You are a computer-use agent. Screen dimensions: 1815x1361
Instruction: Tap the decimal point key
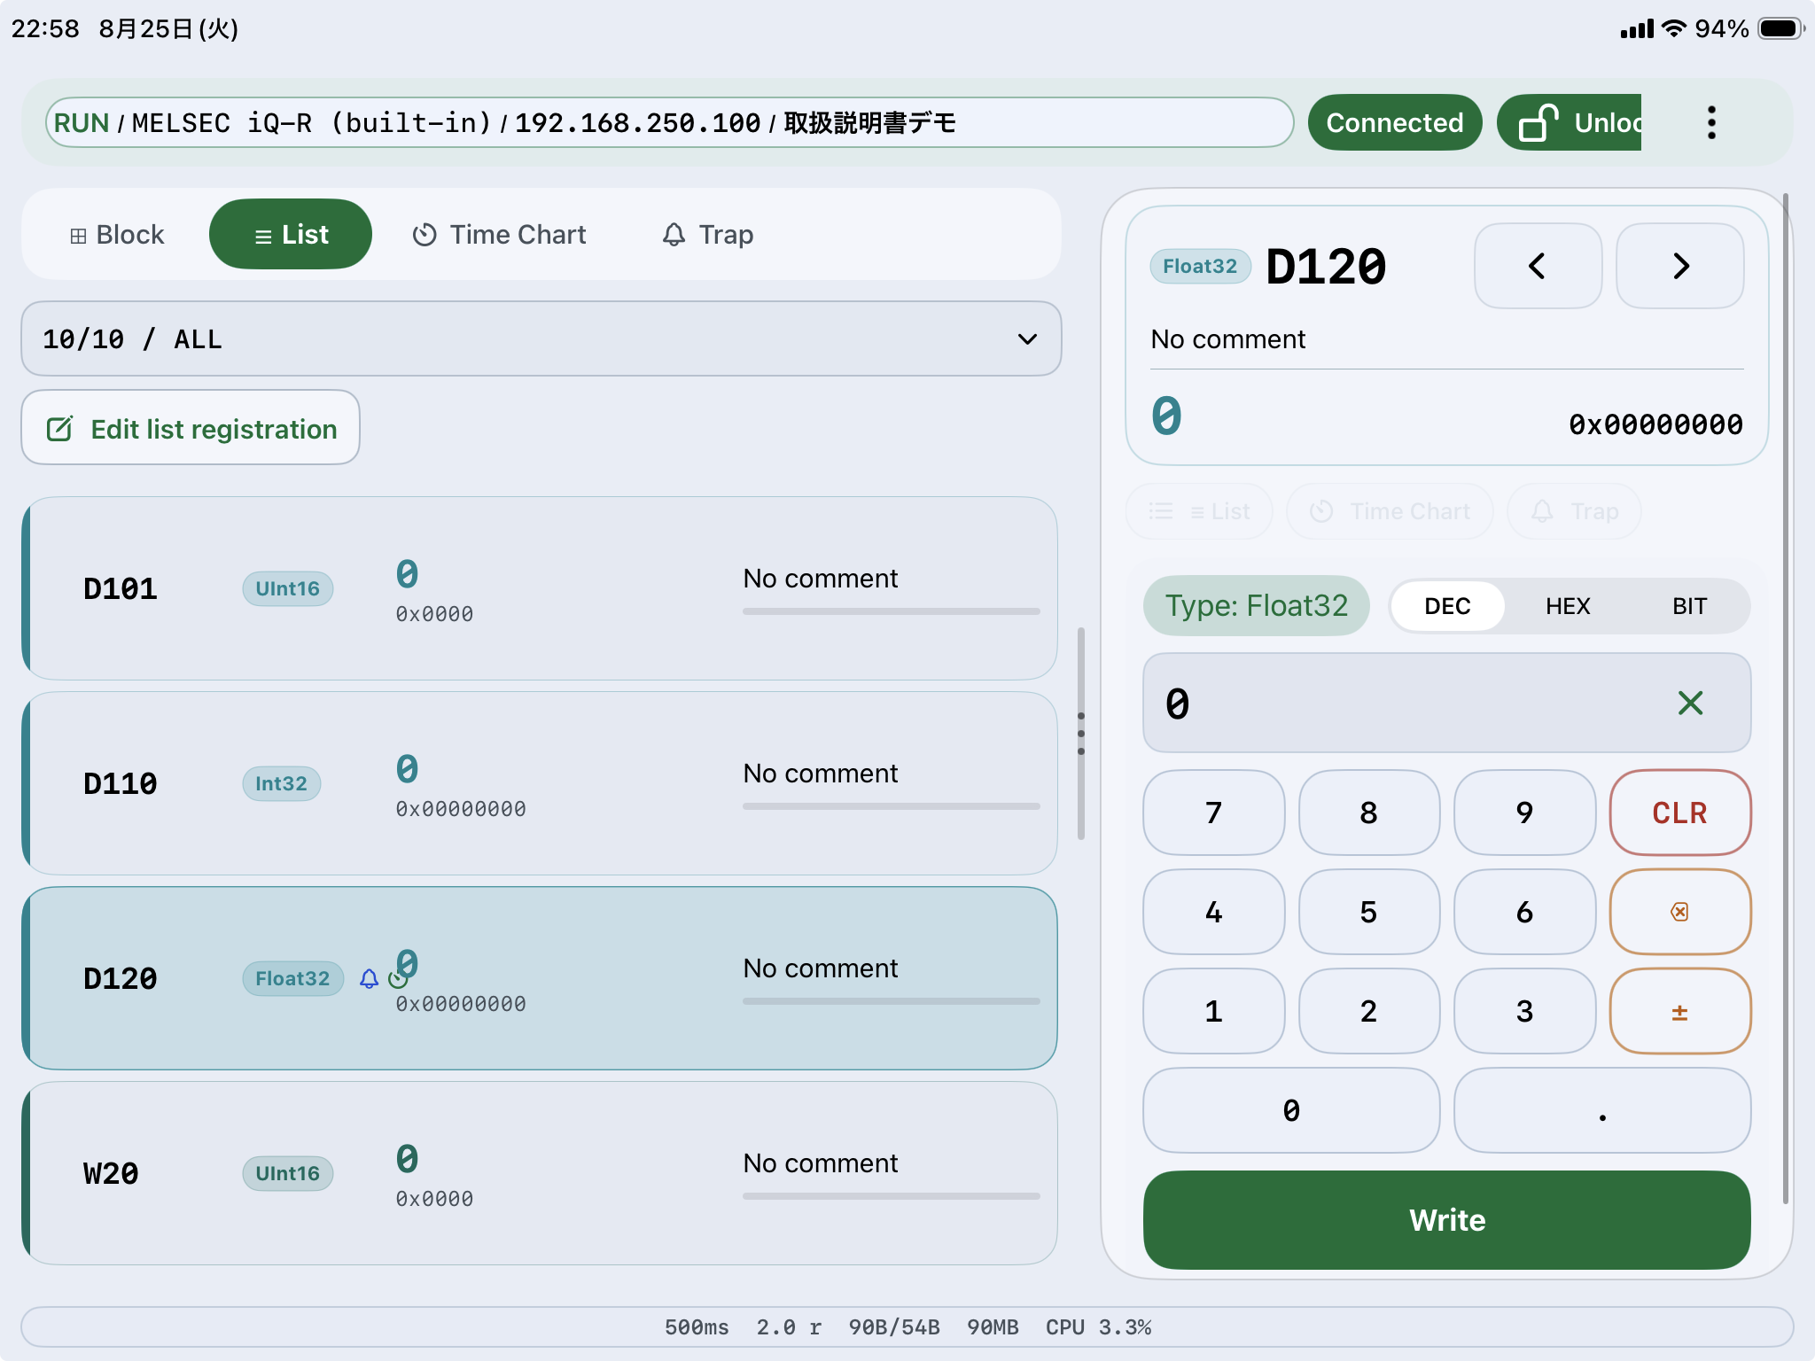[1602, 1110]
